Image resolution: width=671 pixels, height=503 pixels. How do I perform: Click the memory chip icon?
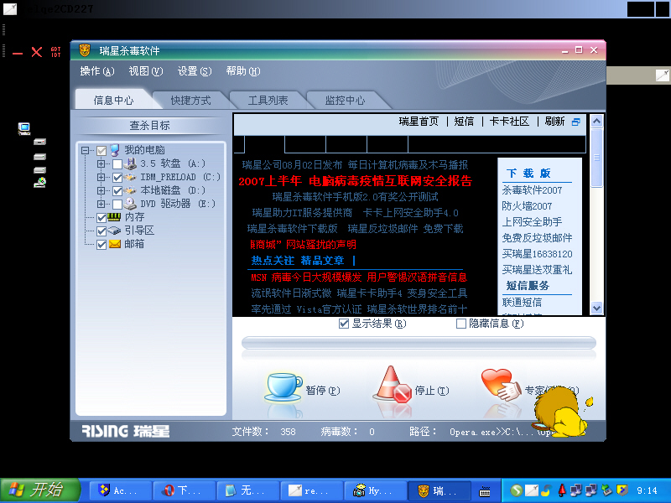pos(114,217)
